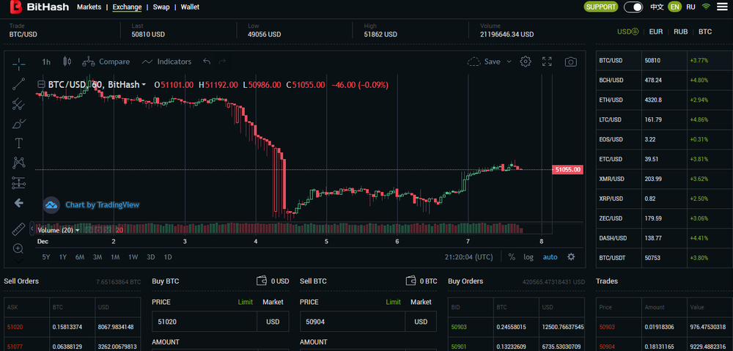This screenshot has width=733, height=351.
Task: Open the pitchfork drawing tool
Action: (x=19, y=104)
